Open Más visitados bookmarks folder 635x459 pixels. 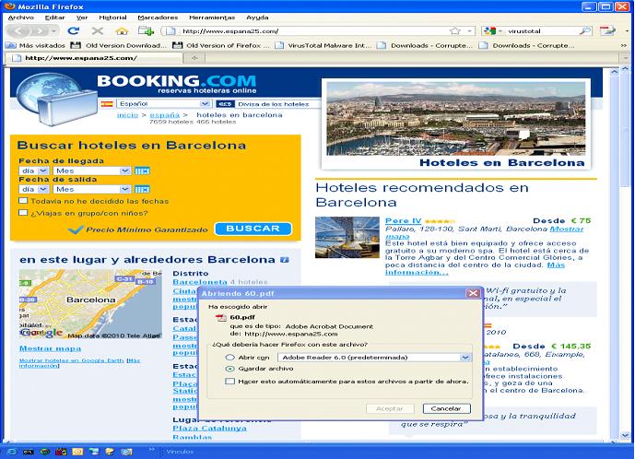pos(35,45)
